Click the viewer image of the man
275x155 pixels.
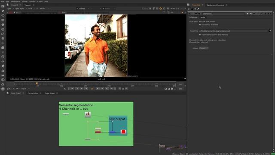[96, 46]
